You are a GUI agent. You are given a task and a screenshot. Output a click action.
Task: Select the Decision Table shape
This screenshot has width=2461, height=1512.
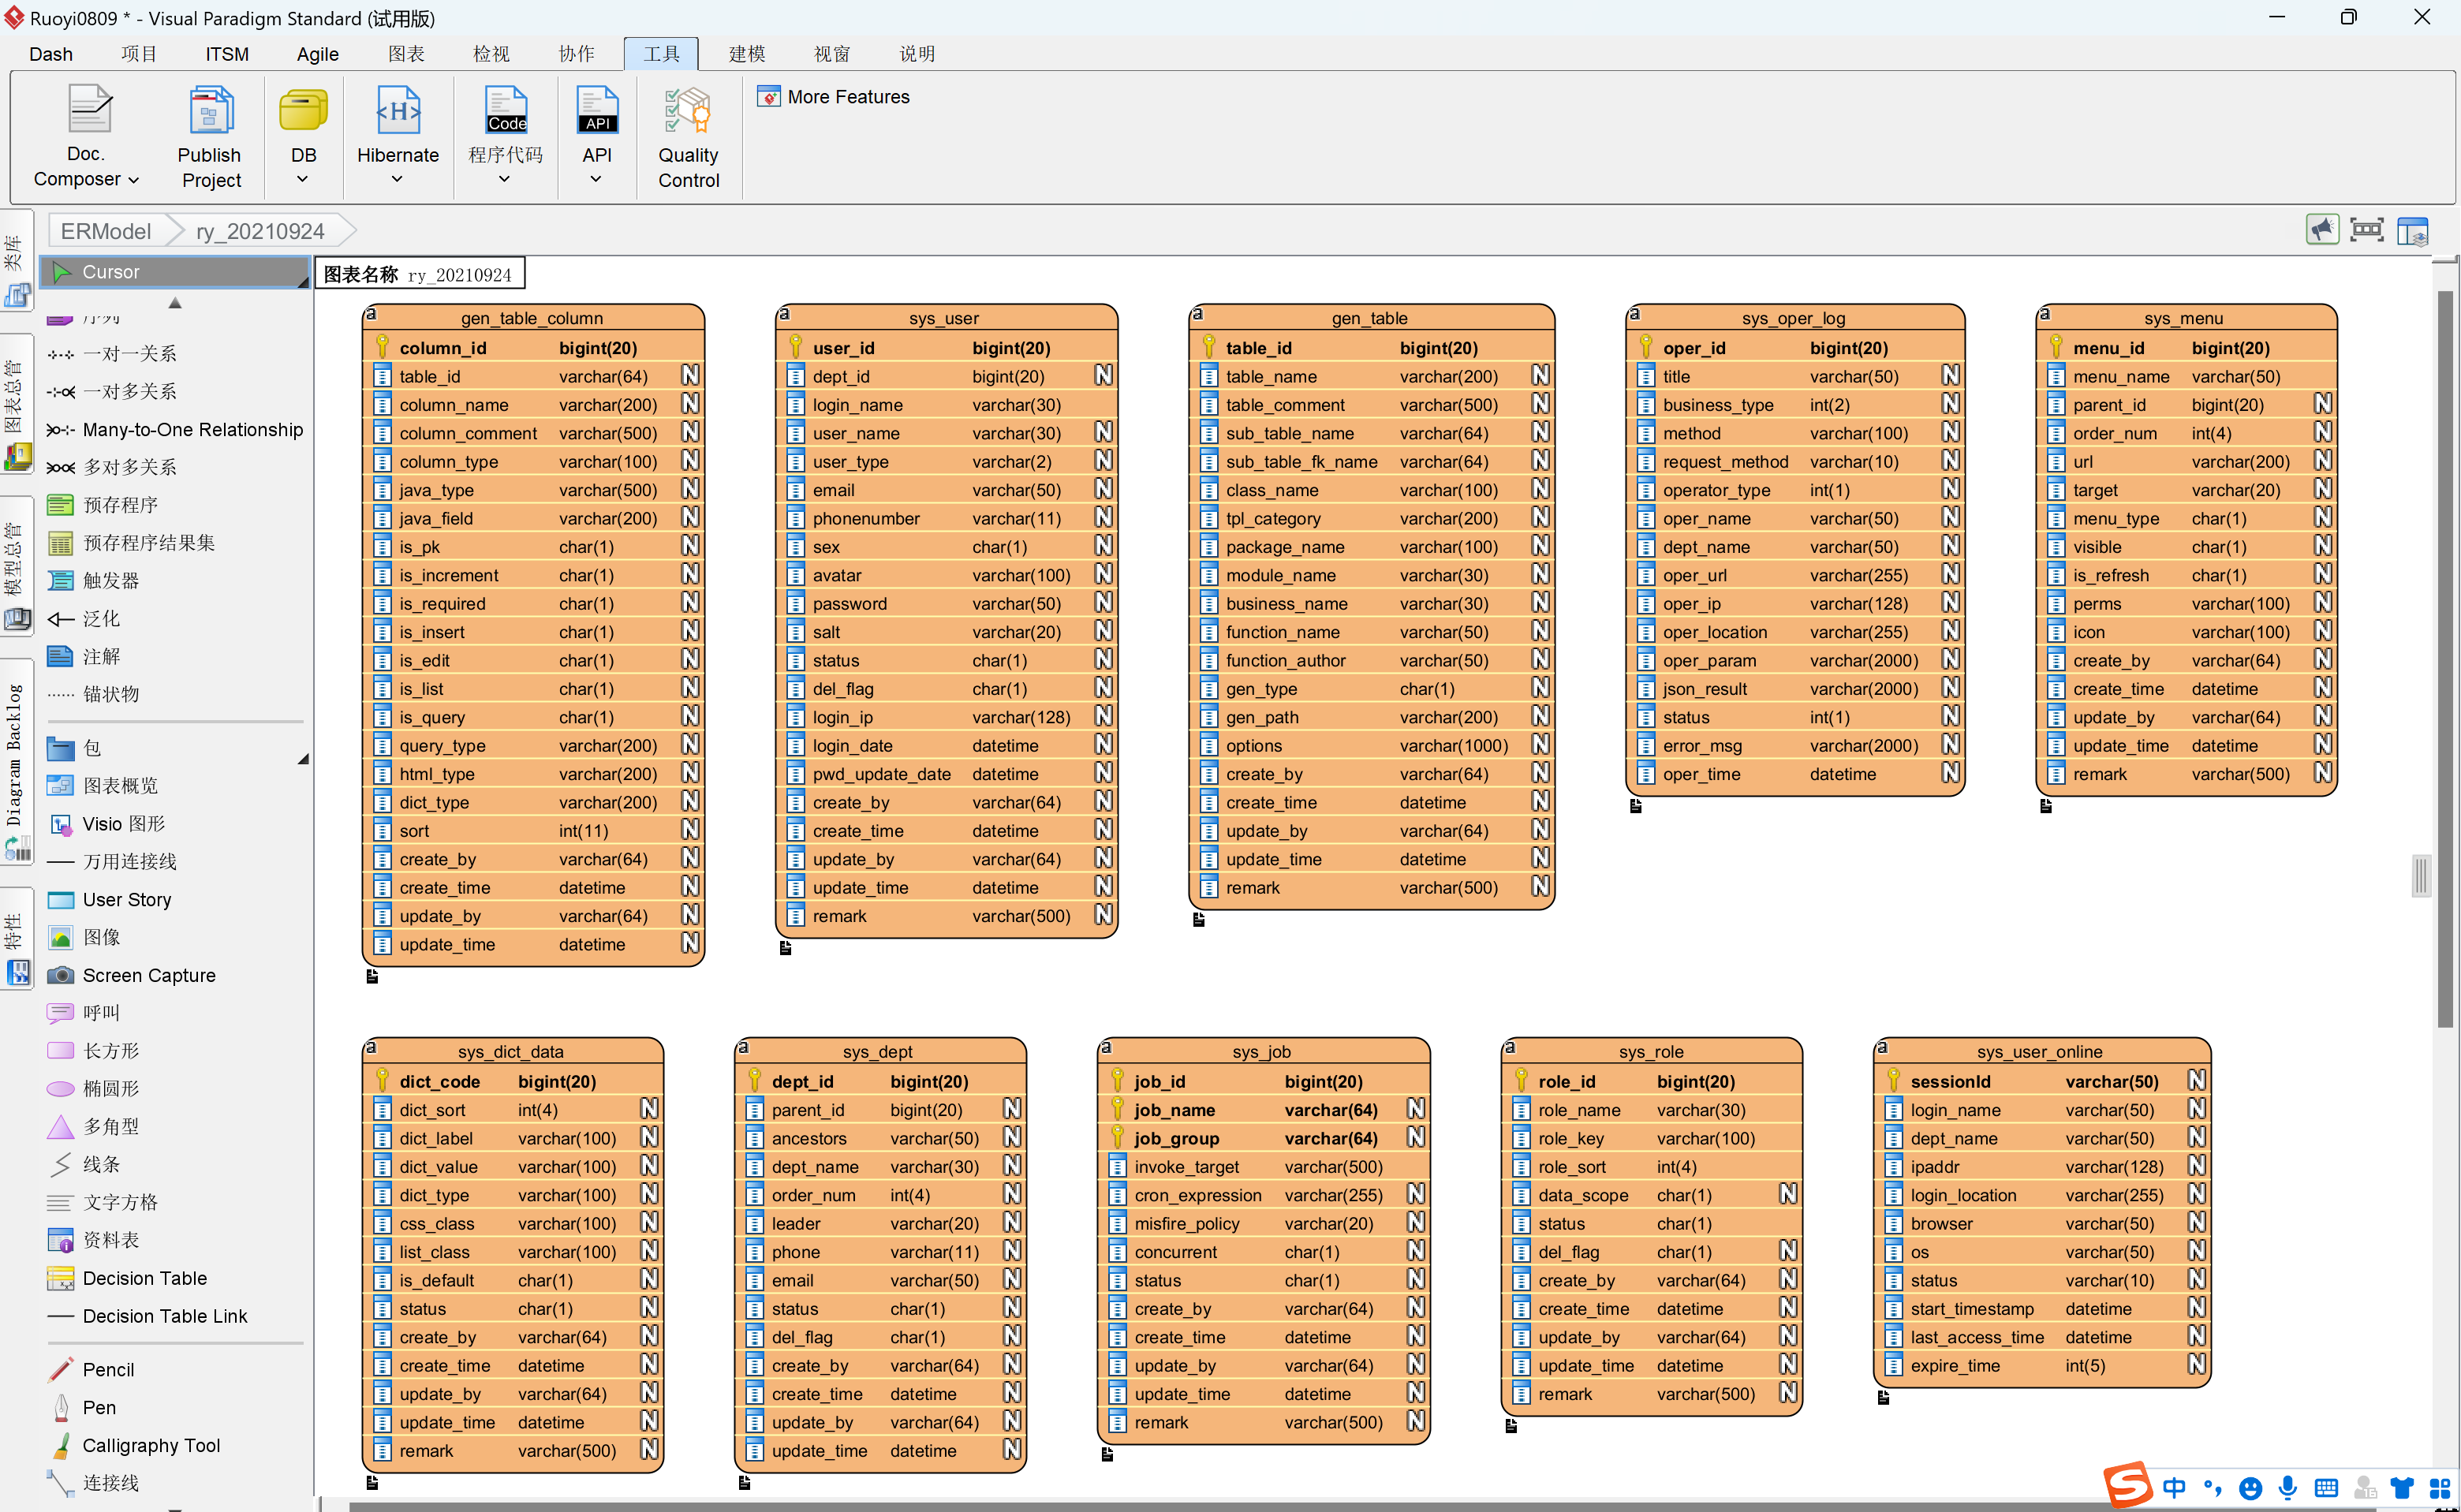pyautogui.click(x=144, y=1278)
